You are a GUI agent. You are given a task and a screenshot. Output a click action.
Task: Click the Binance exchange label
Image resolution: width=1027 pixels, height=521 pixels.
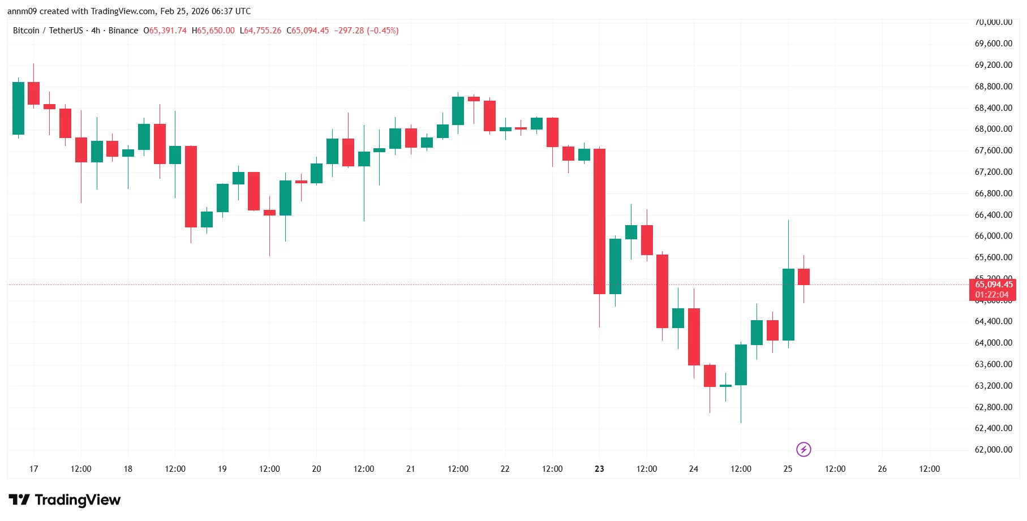(x=123, y=31)
